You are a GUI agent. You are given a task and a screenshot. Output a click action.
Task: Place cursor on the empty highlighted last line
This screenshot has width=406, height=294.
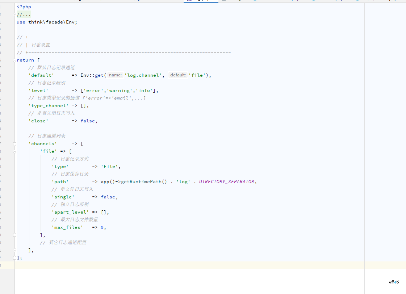[145, 265]
